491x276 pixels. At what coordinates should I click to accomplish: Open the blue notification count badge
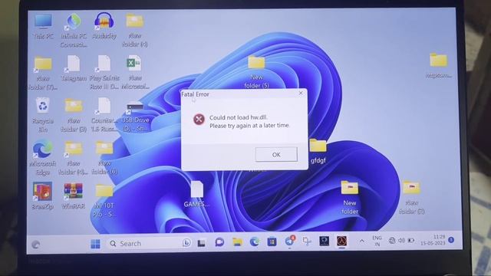(x=451, y=240)
